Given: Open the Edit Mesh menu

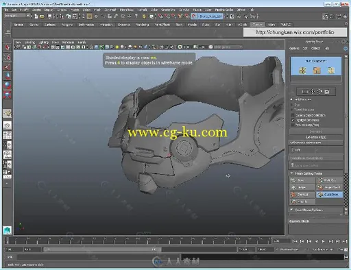Looking at the screenshot, I should click(x=110, y=10).
